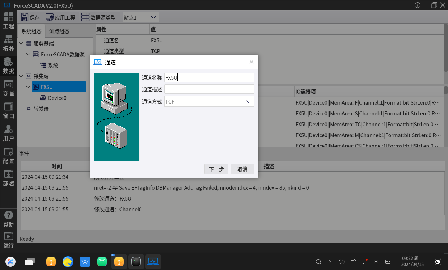448x270 pixels.
Task: Click the 运行 run icon
Action: pos(8,240)
